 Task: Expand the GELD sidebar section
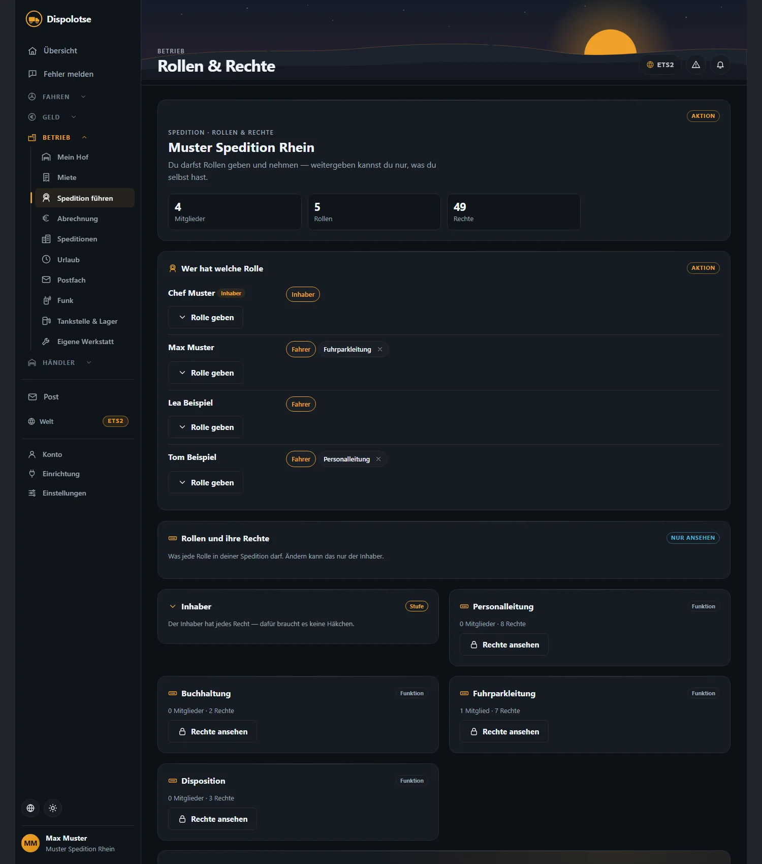(x=52, y=117)
